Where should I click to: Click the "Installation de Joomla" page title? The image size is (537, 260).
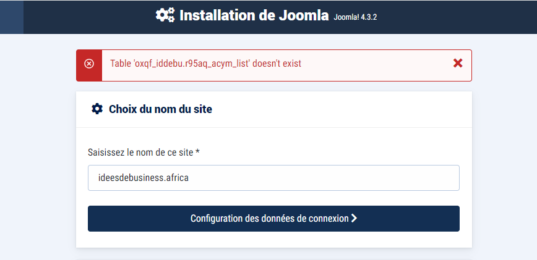click(254, 15)
